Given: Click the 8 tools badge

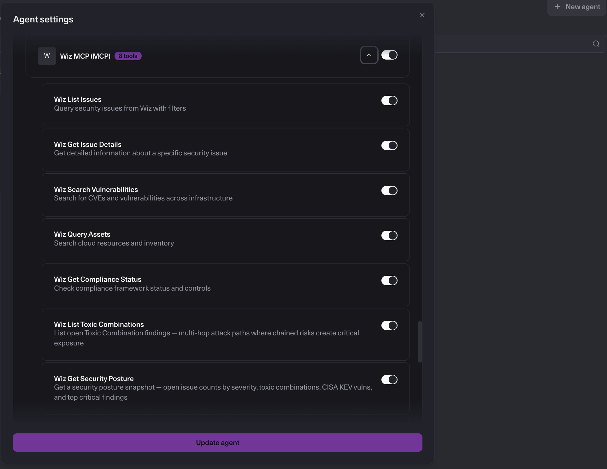Looking at the screenshot, I should coord(128,56).
